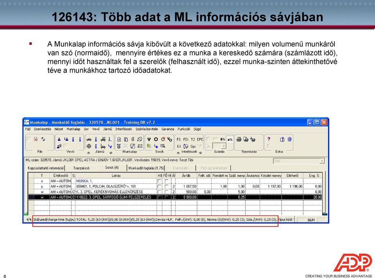
Task: Click the document arrow icon in Munkalap group
Action: coord(119,139)
